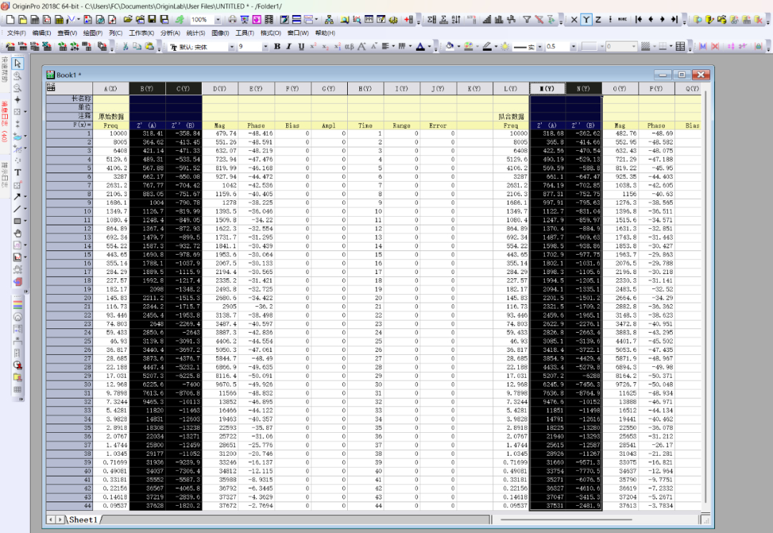The height and width of the screenshot is (533, 773).
Task: Click the Recalculate running-man icon
Action: tap(180, 20)
